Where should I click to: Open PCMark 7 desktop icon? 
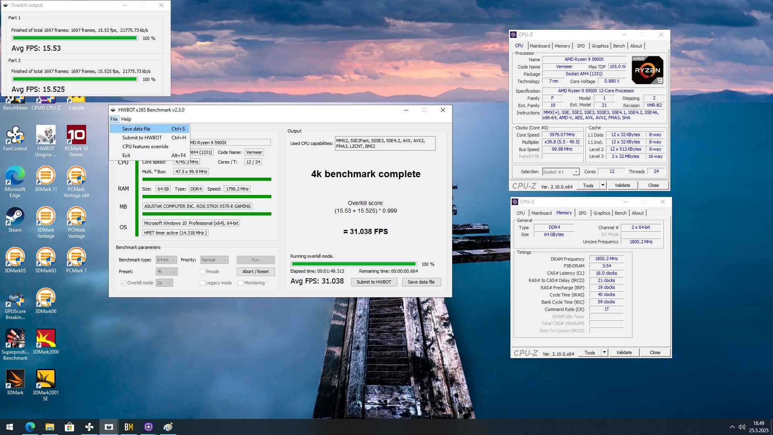[76, 260]
